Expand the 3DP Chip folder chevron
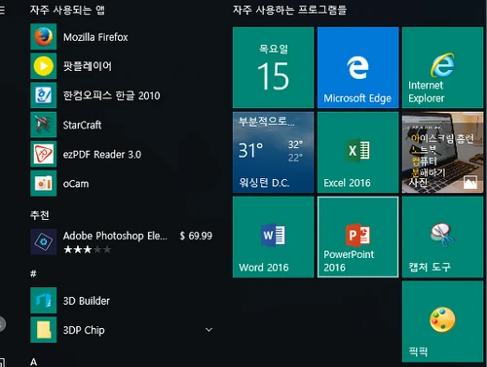 208,330
